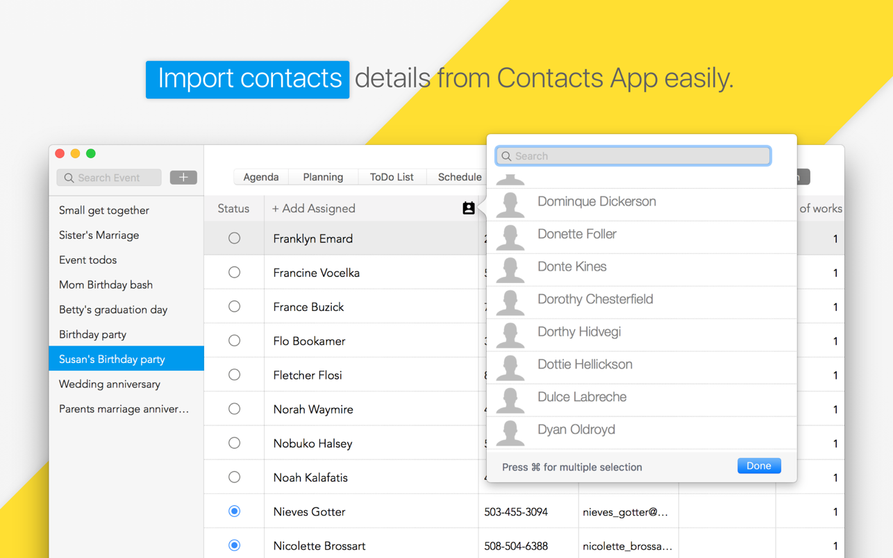Open the ToDo List tab
The image size is (893, 558).
pos(392,177)
